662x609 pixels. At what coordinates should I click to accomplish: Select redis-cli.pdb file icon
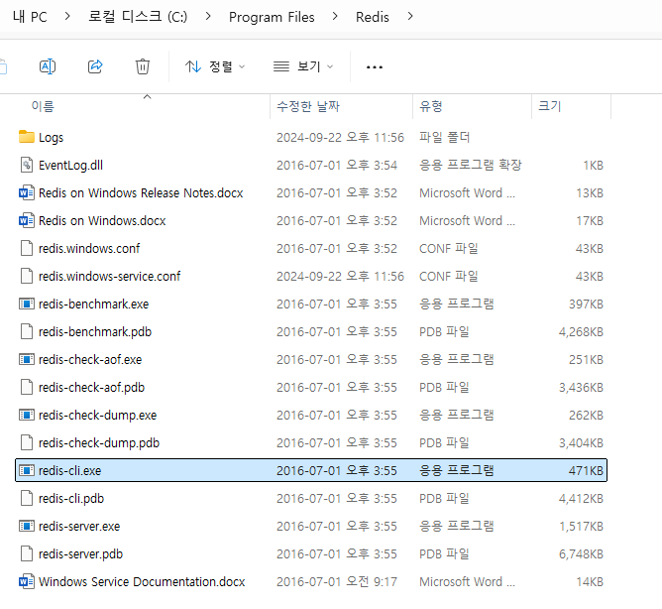tap(27, 498)
